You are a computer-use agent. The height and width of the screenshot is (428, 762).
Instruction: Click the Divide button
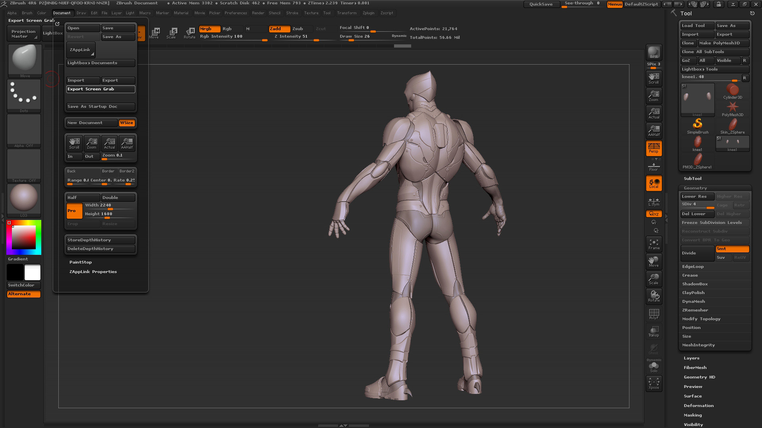[x=697, y=253]
